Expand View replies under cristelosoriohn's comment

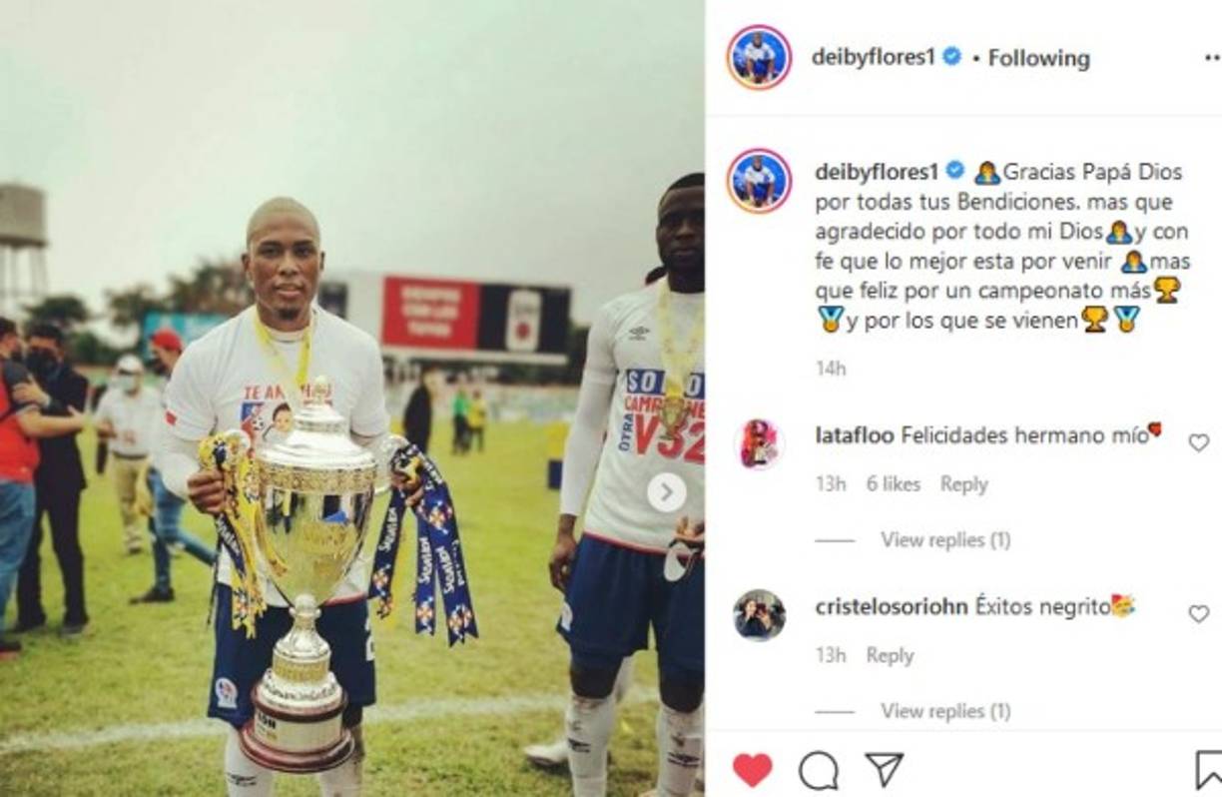(x=944, y=711)
